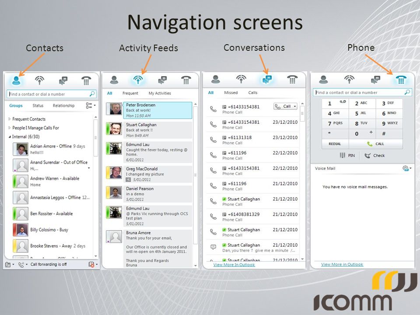Dial the 1 voicemail key
The width and height of the screenshot is (420, 315).
pos(335,103)
